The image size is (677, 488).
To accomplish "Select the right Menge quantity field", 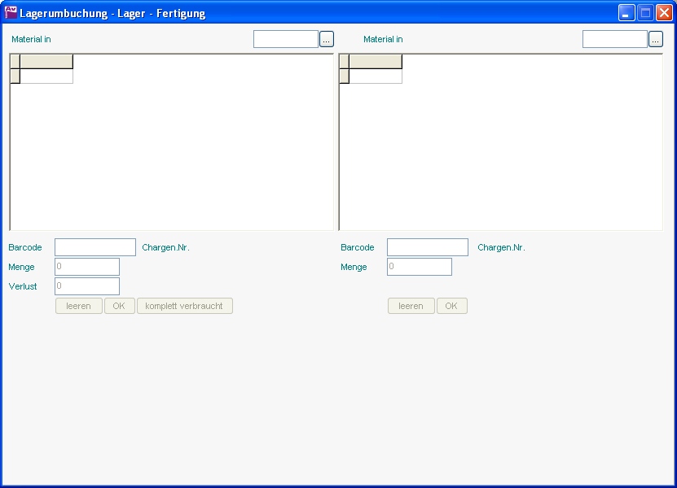I will [x=419, y=267].
